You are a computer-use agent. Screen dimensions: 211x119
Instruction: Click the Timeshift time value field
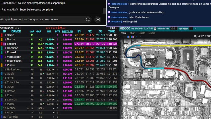tap(173, 29)
